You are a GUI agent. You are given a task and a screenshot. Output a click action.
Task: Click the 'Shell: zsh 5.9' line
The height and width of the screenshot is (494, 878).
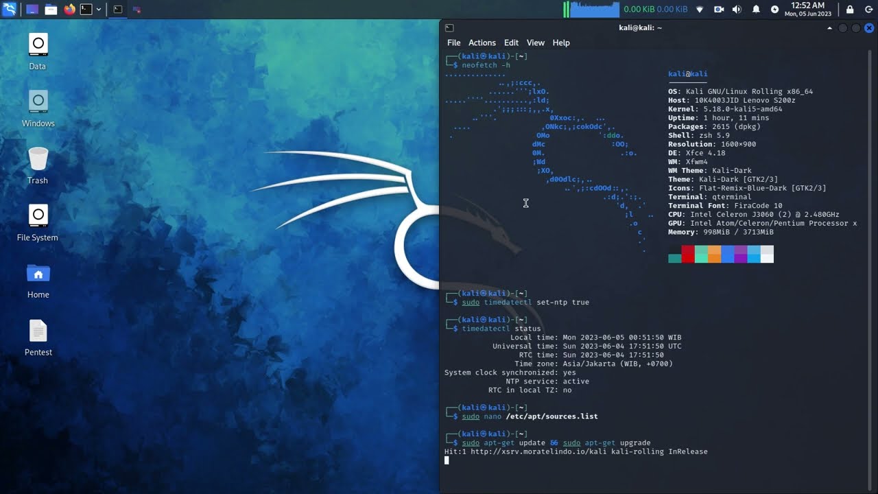(x=699, y=135)
